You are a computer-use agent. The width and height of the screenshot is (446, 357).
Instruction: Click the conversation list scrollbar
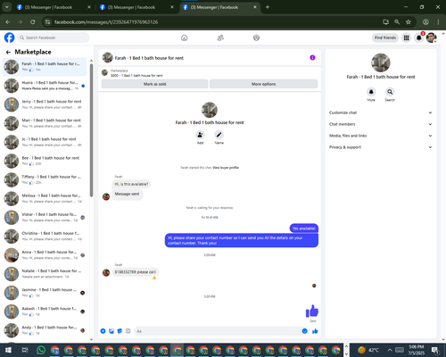(91, 131)
